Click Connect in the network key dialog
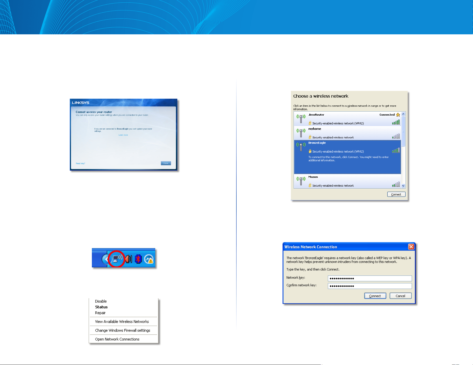Screen dimensions: 473x365 pos(375,296)
